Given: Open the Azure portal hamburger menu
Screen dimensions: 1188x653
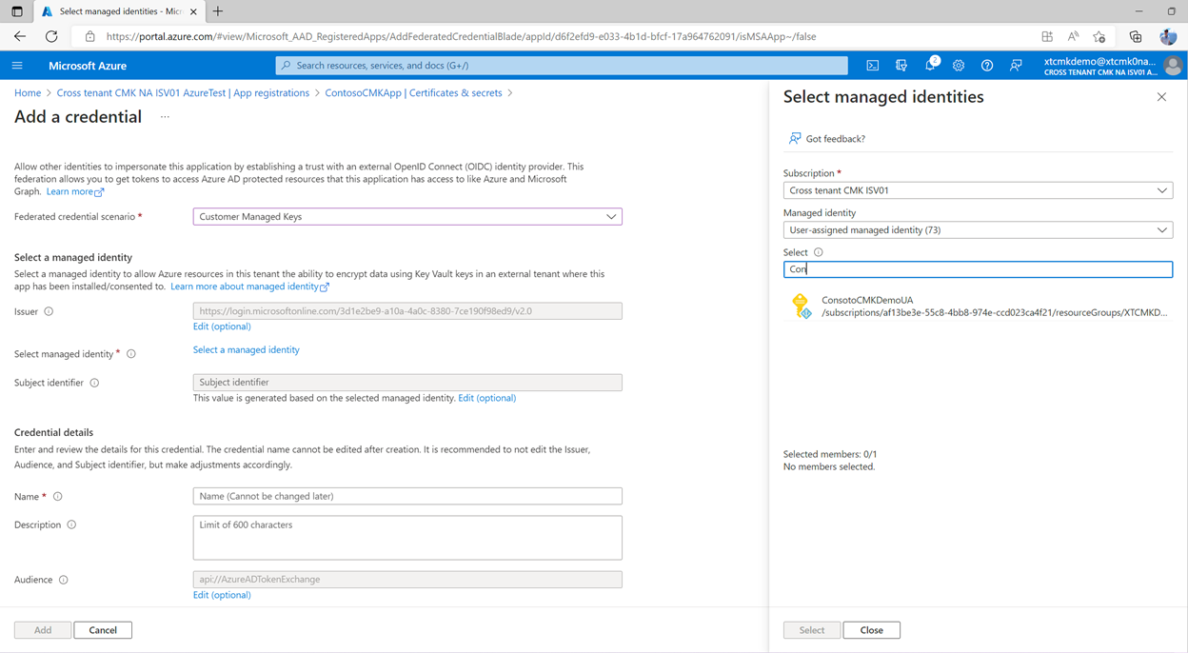Looking at the screenshot, I should pos(17,66).
